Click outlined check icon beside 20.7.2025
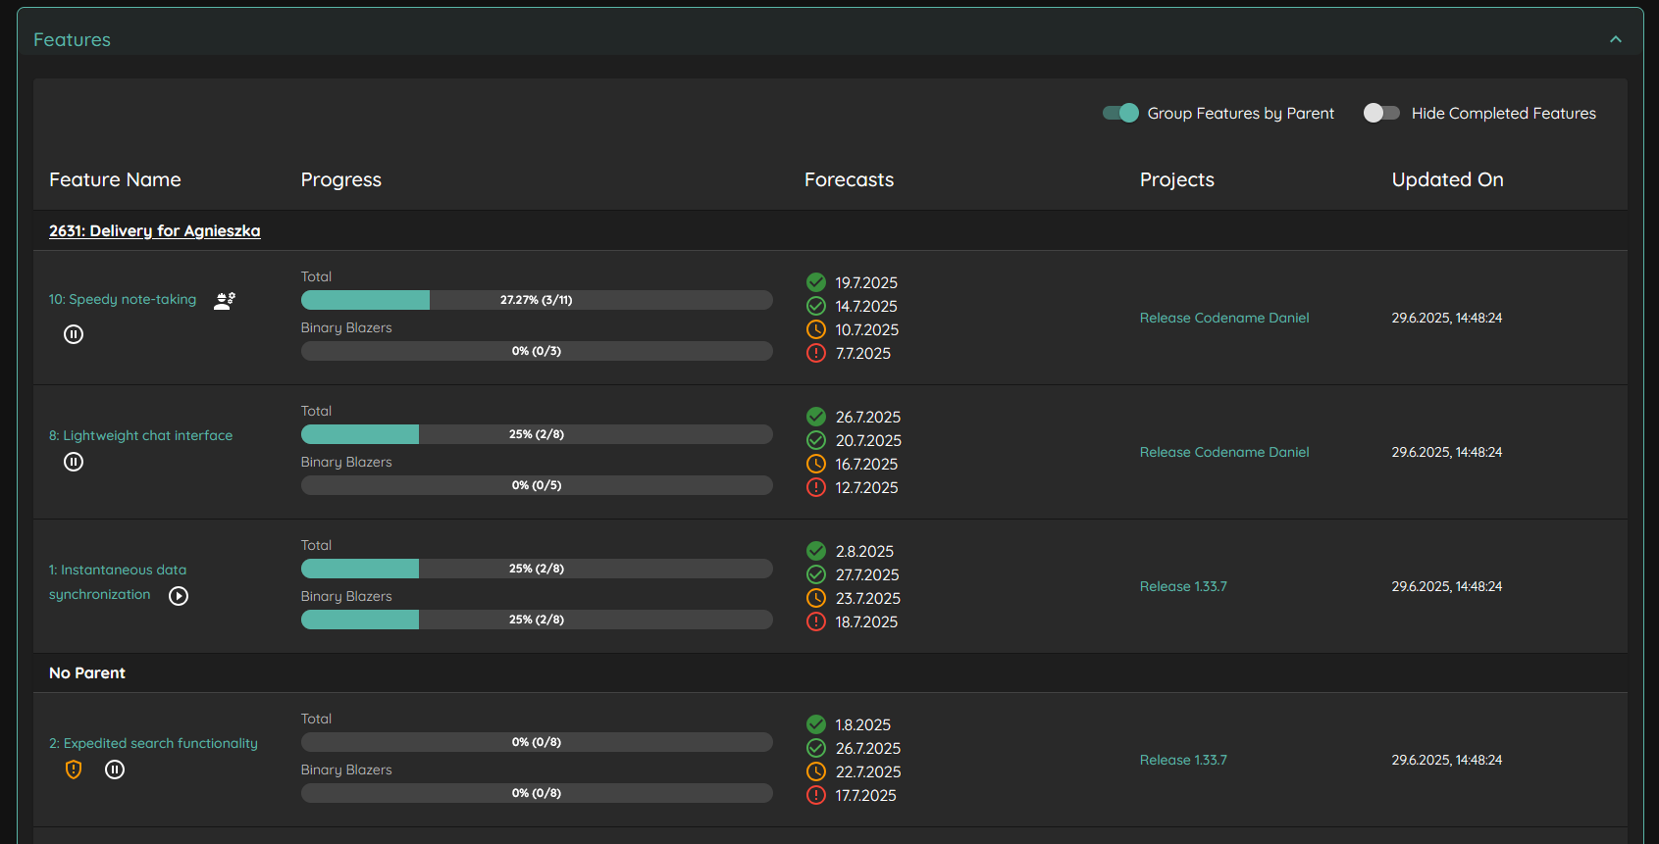Screen dimensions: 1659x844 [x=816, y=440]
